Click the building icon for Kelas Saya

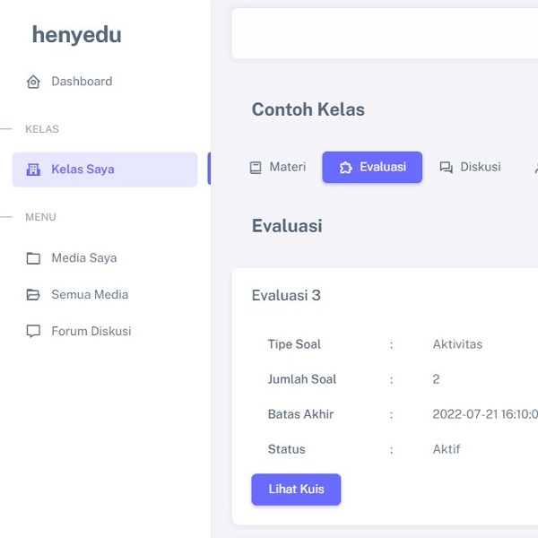[33, 169]
